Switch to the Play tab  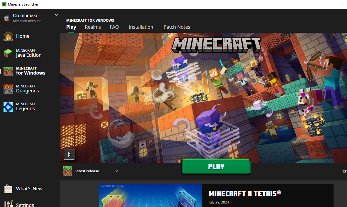tap(71, 27)
